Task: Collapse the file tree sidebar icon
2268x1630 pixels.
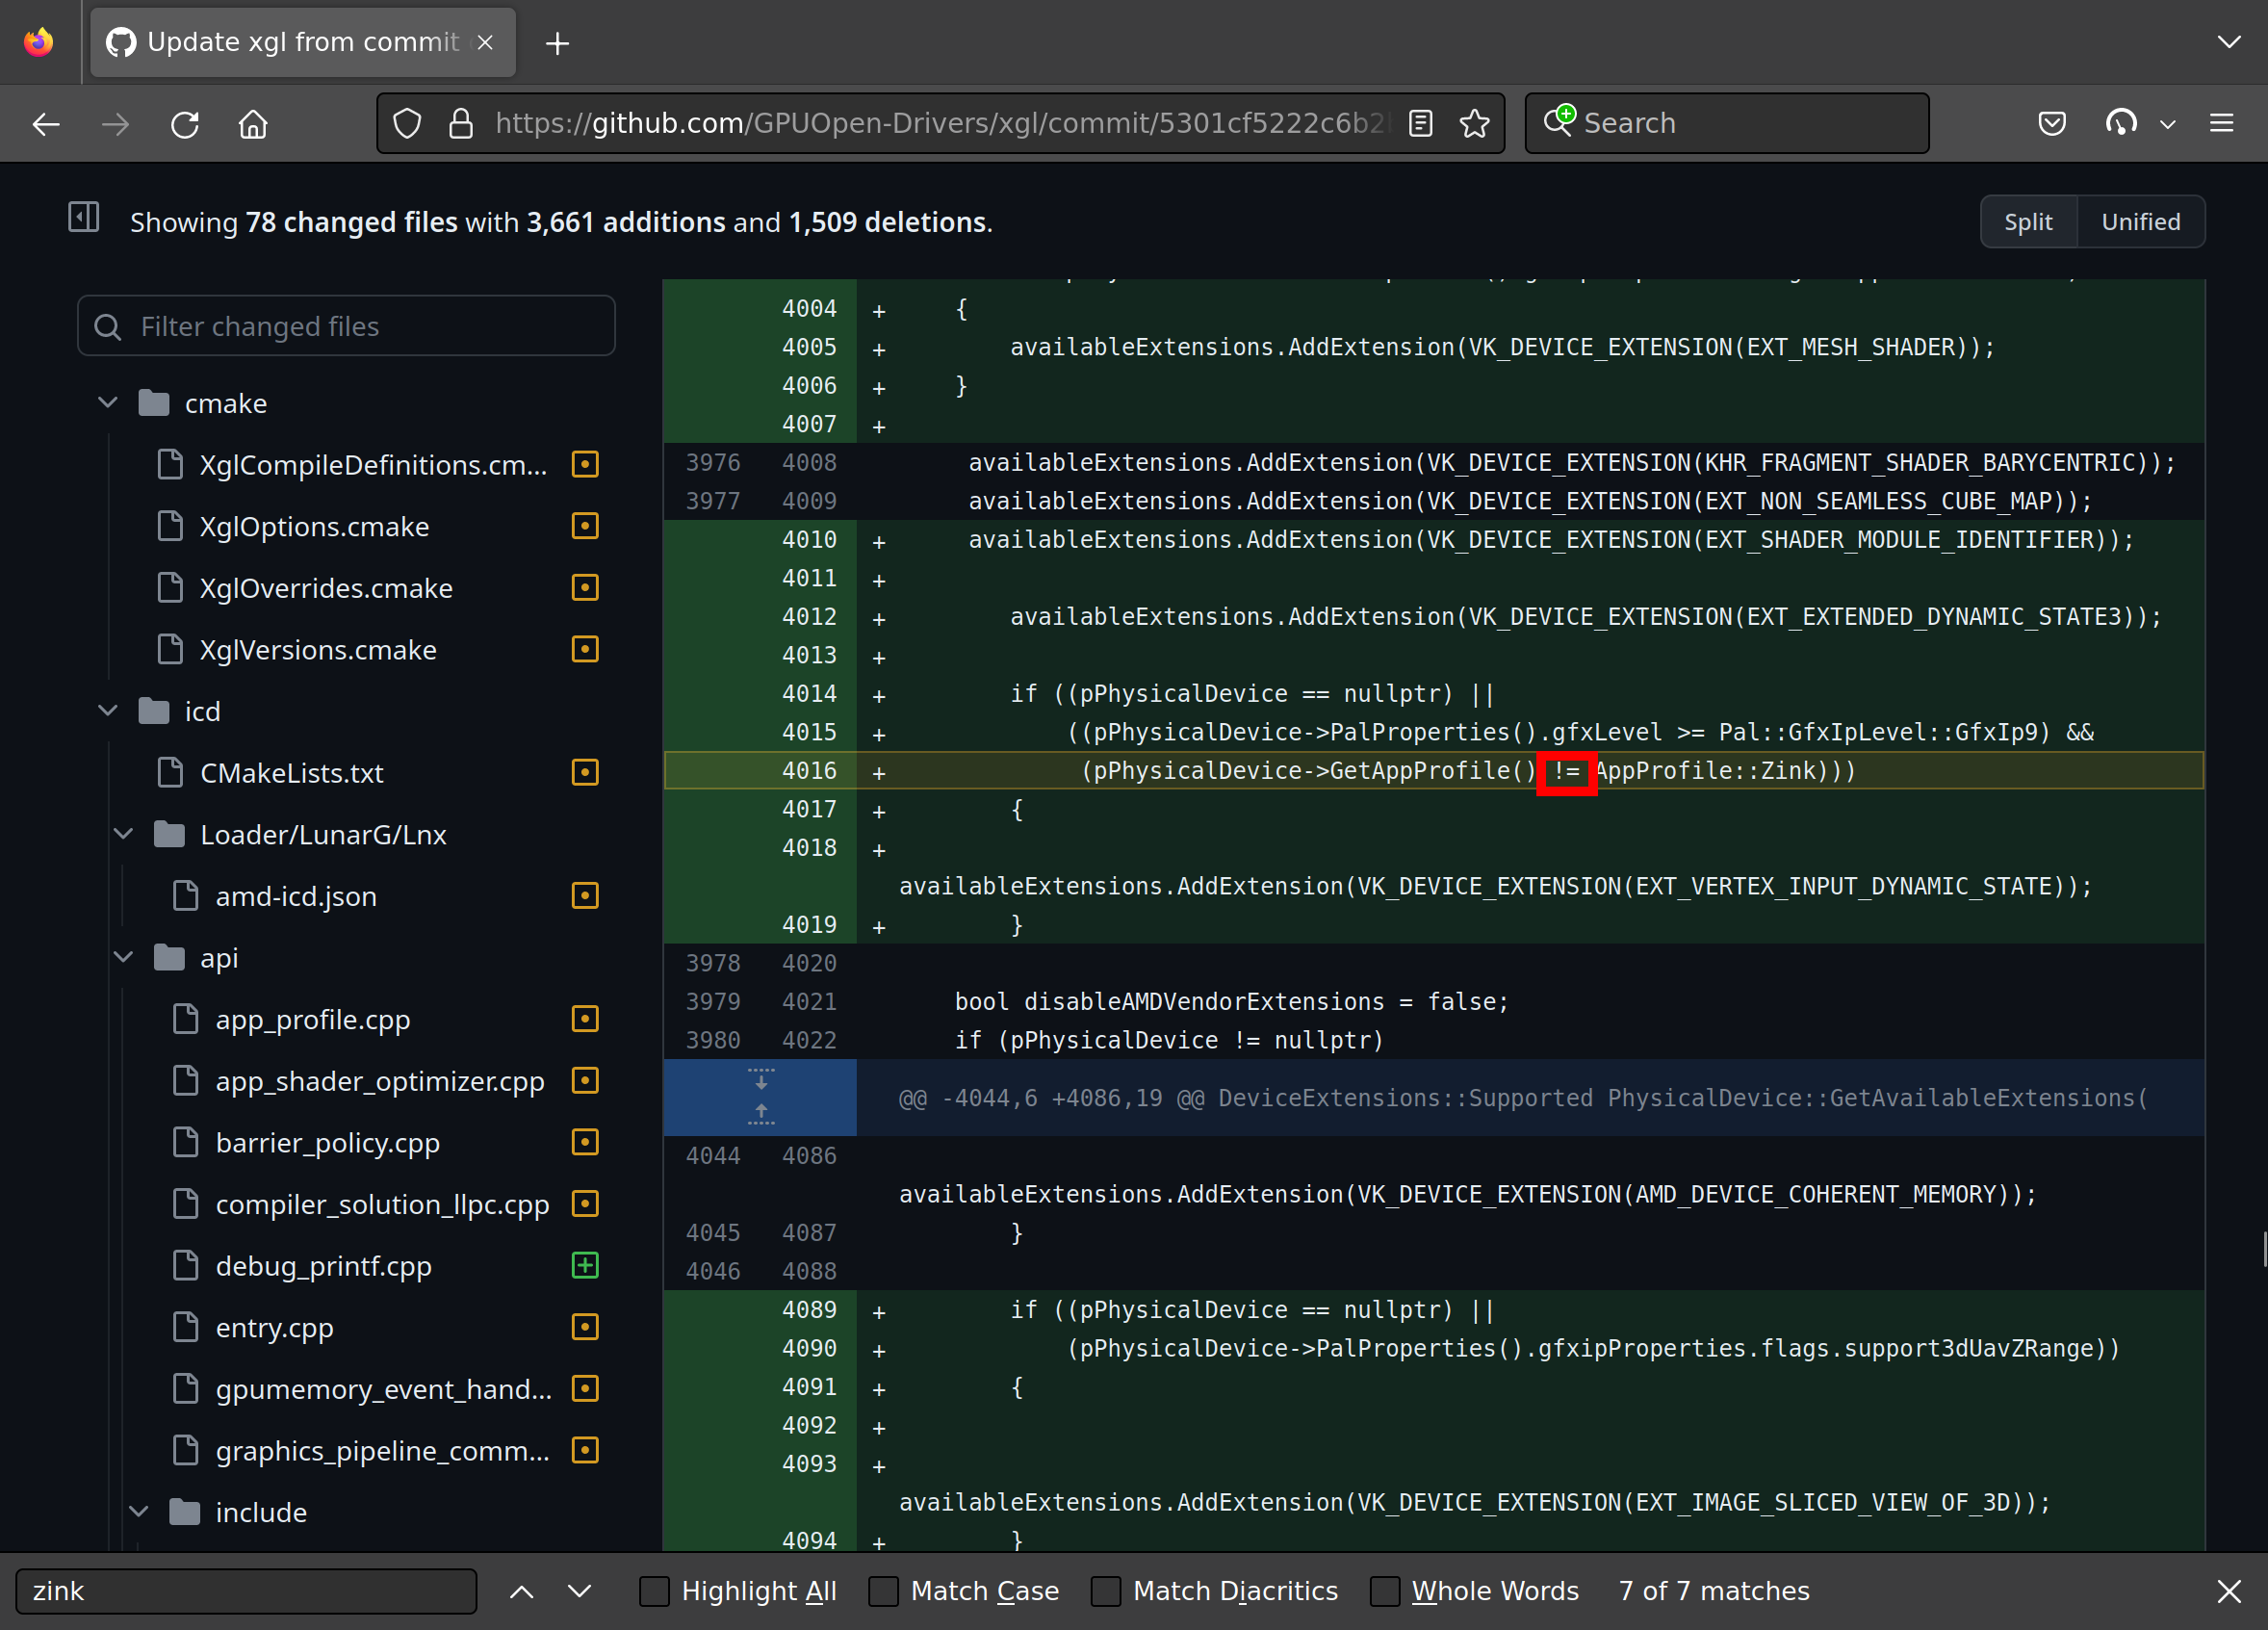Action: click(83, 217)
